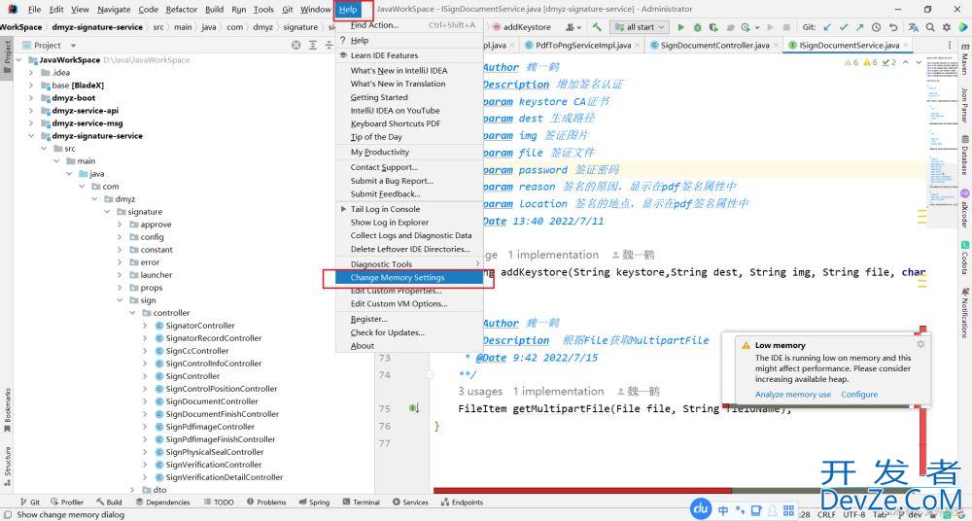
Task: Click the Build Project hammer icon
Action: [x=597, y=27]
